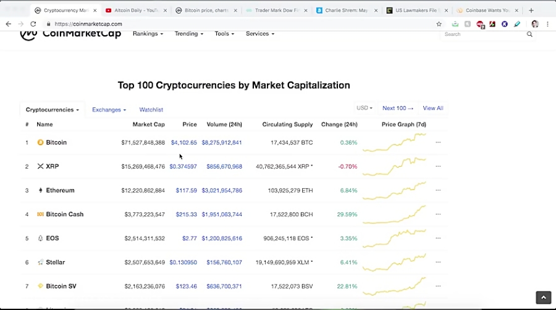Screen dimensions: 556x310
Task: Click Bitcoin price $4,102.65
Action: pyautogui.click(x=183, y=143)
